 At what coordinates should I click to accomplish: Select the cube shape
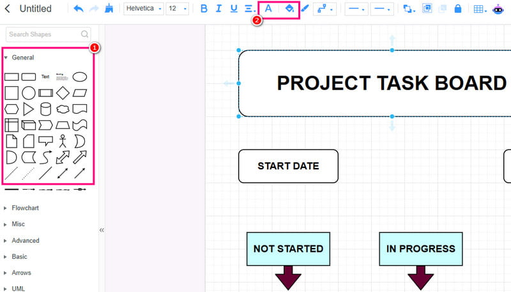click(28, 125)
